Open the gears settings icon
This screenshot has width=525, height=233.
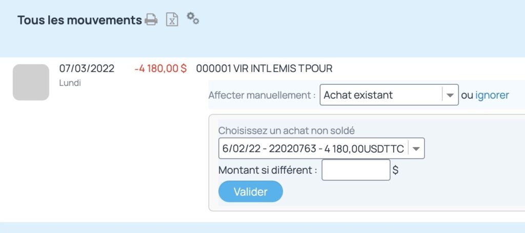coord(193,18)
